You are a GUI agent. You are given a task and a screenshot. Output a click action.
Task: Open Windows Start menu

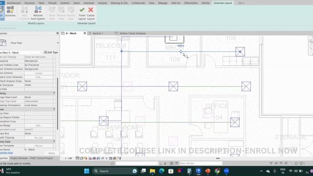click(x=87, y=171)
